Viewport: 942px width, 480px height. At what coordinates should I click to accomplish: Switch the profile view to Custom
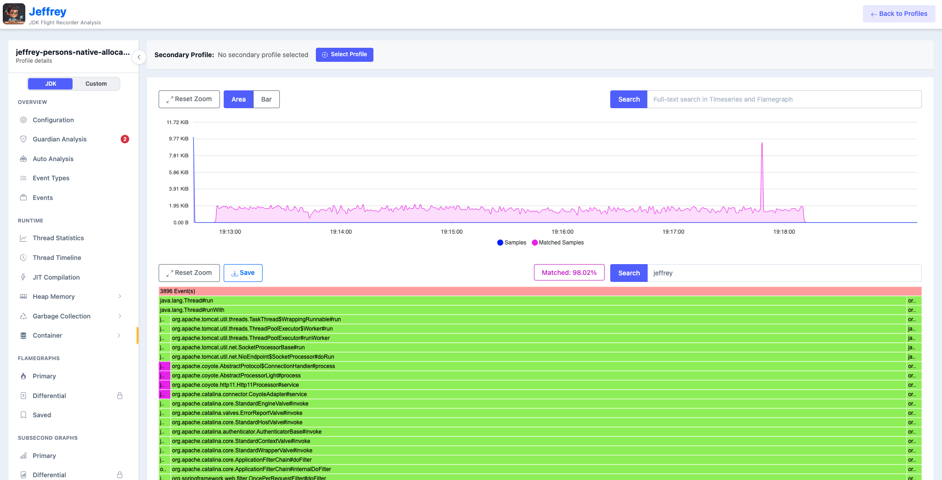pyautogui.click(x=96, y=83)
